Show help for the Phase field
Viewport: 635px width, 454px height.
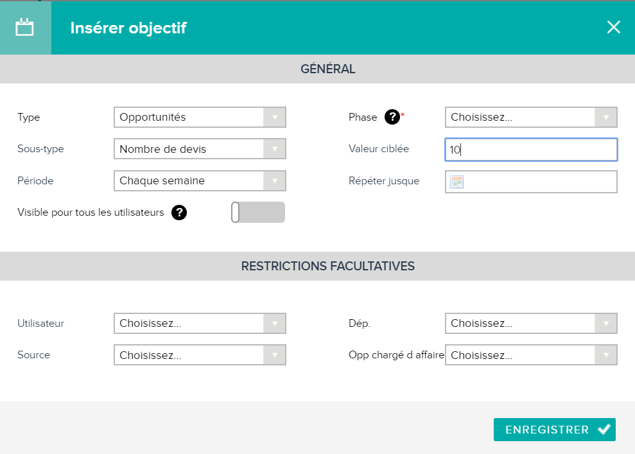click(x=392, y=117)
